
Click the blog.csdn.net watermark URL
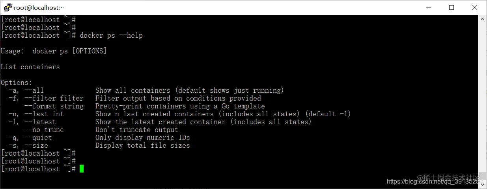coord(435,182)
